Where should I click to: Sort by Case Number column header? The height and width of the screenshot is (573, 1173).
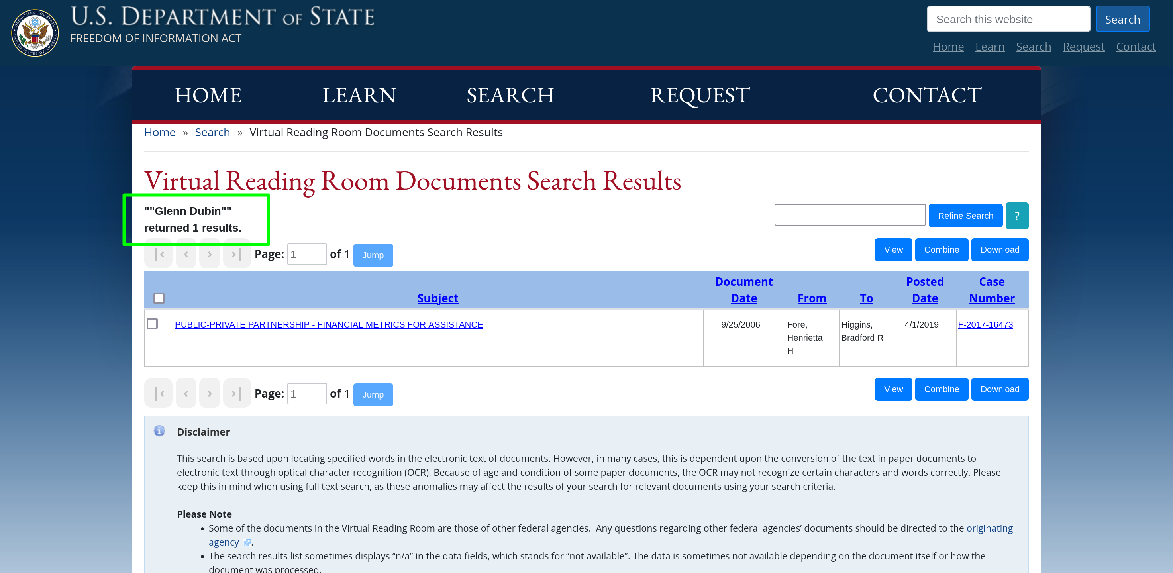pos(991,290)
